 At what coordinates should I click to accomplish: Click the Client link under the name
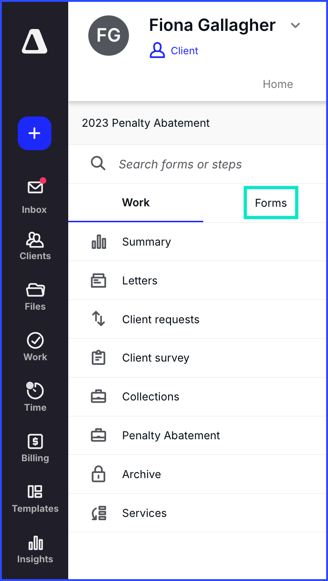[174, 51]
